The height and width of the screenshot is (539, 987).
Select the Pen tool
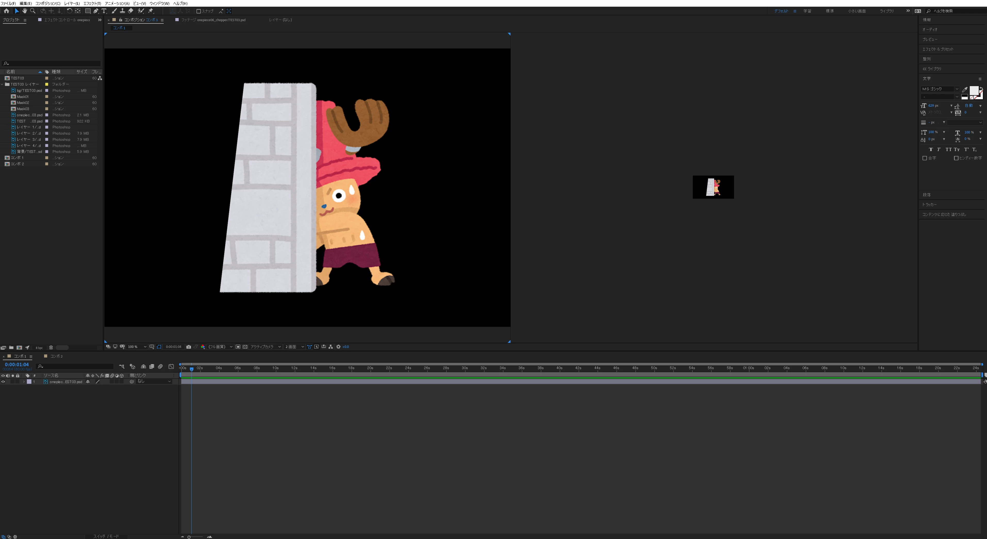(x=96, y=11)
